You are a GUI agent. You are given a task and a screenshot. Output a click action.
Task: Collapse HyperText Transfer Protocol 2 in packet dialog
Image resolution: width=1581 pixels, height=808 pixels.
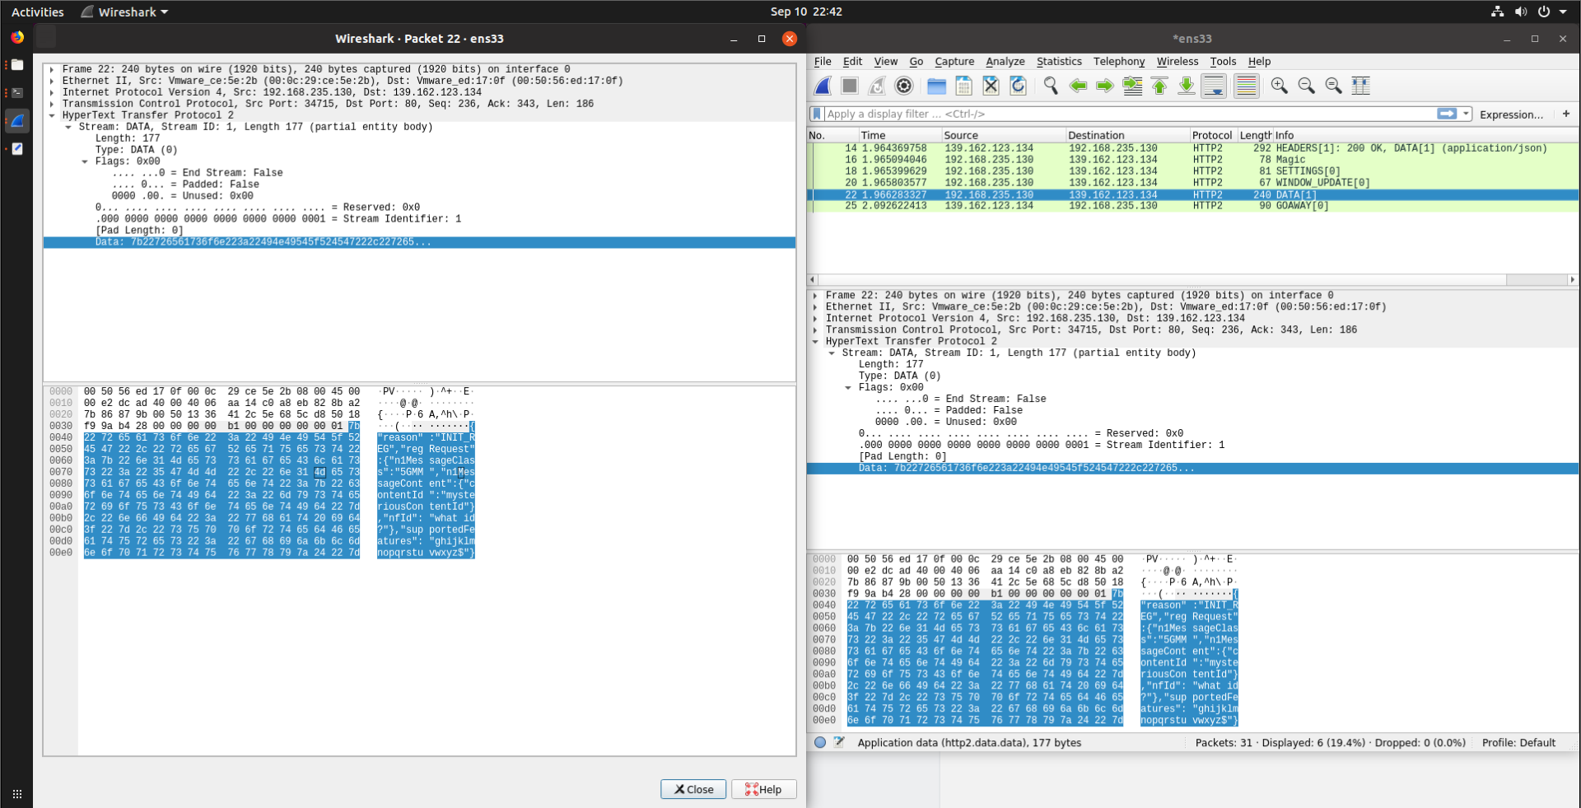coord(52,115)
